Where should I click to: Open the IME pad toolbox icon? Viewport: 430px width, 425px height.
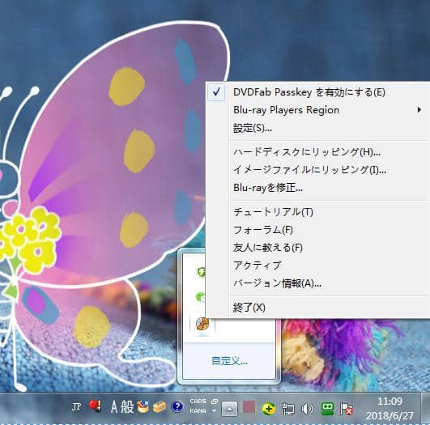point(143,407)
